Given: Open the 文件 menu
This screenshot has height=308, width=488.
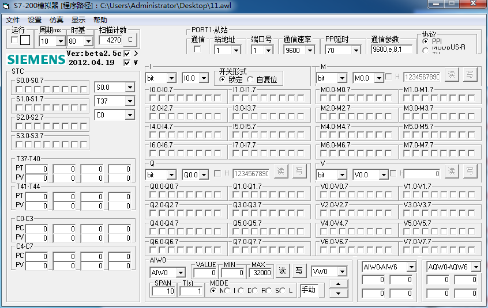Looking at the screenshot, I should 13,20.
